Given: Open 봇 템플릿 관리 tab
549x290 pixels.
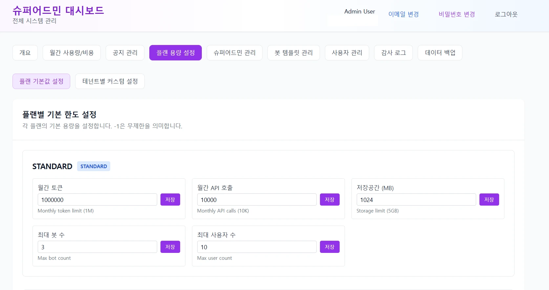Looking at the screenshot, I should pos(293,53).
